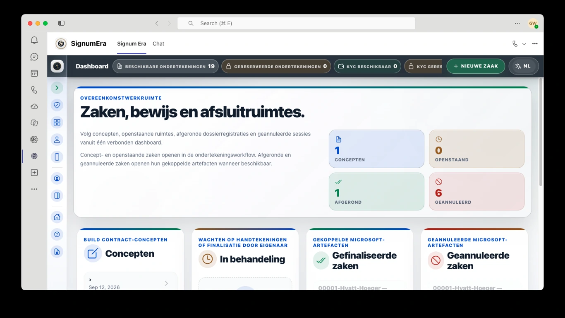Open Teams settings and more ellipsis
Viewport: 565px width, 318px height.
tap(517, 23)
